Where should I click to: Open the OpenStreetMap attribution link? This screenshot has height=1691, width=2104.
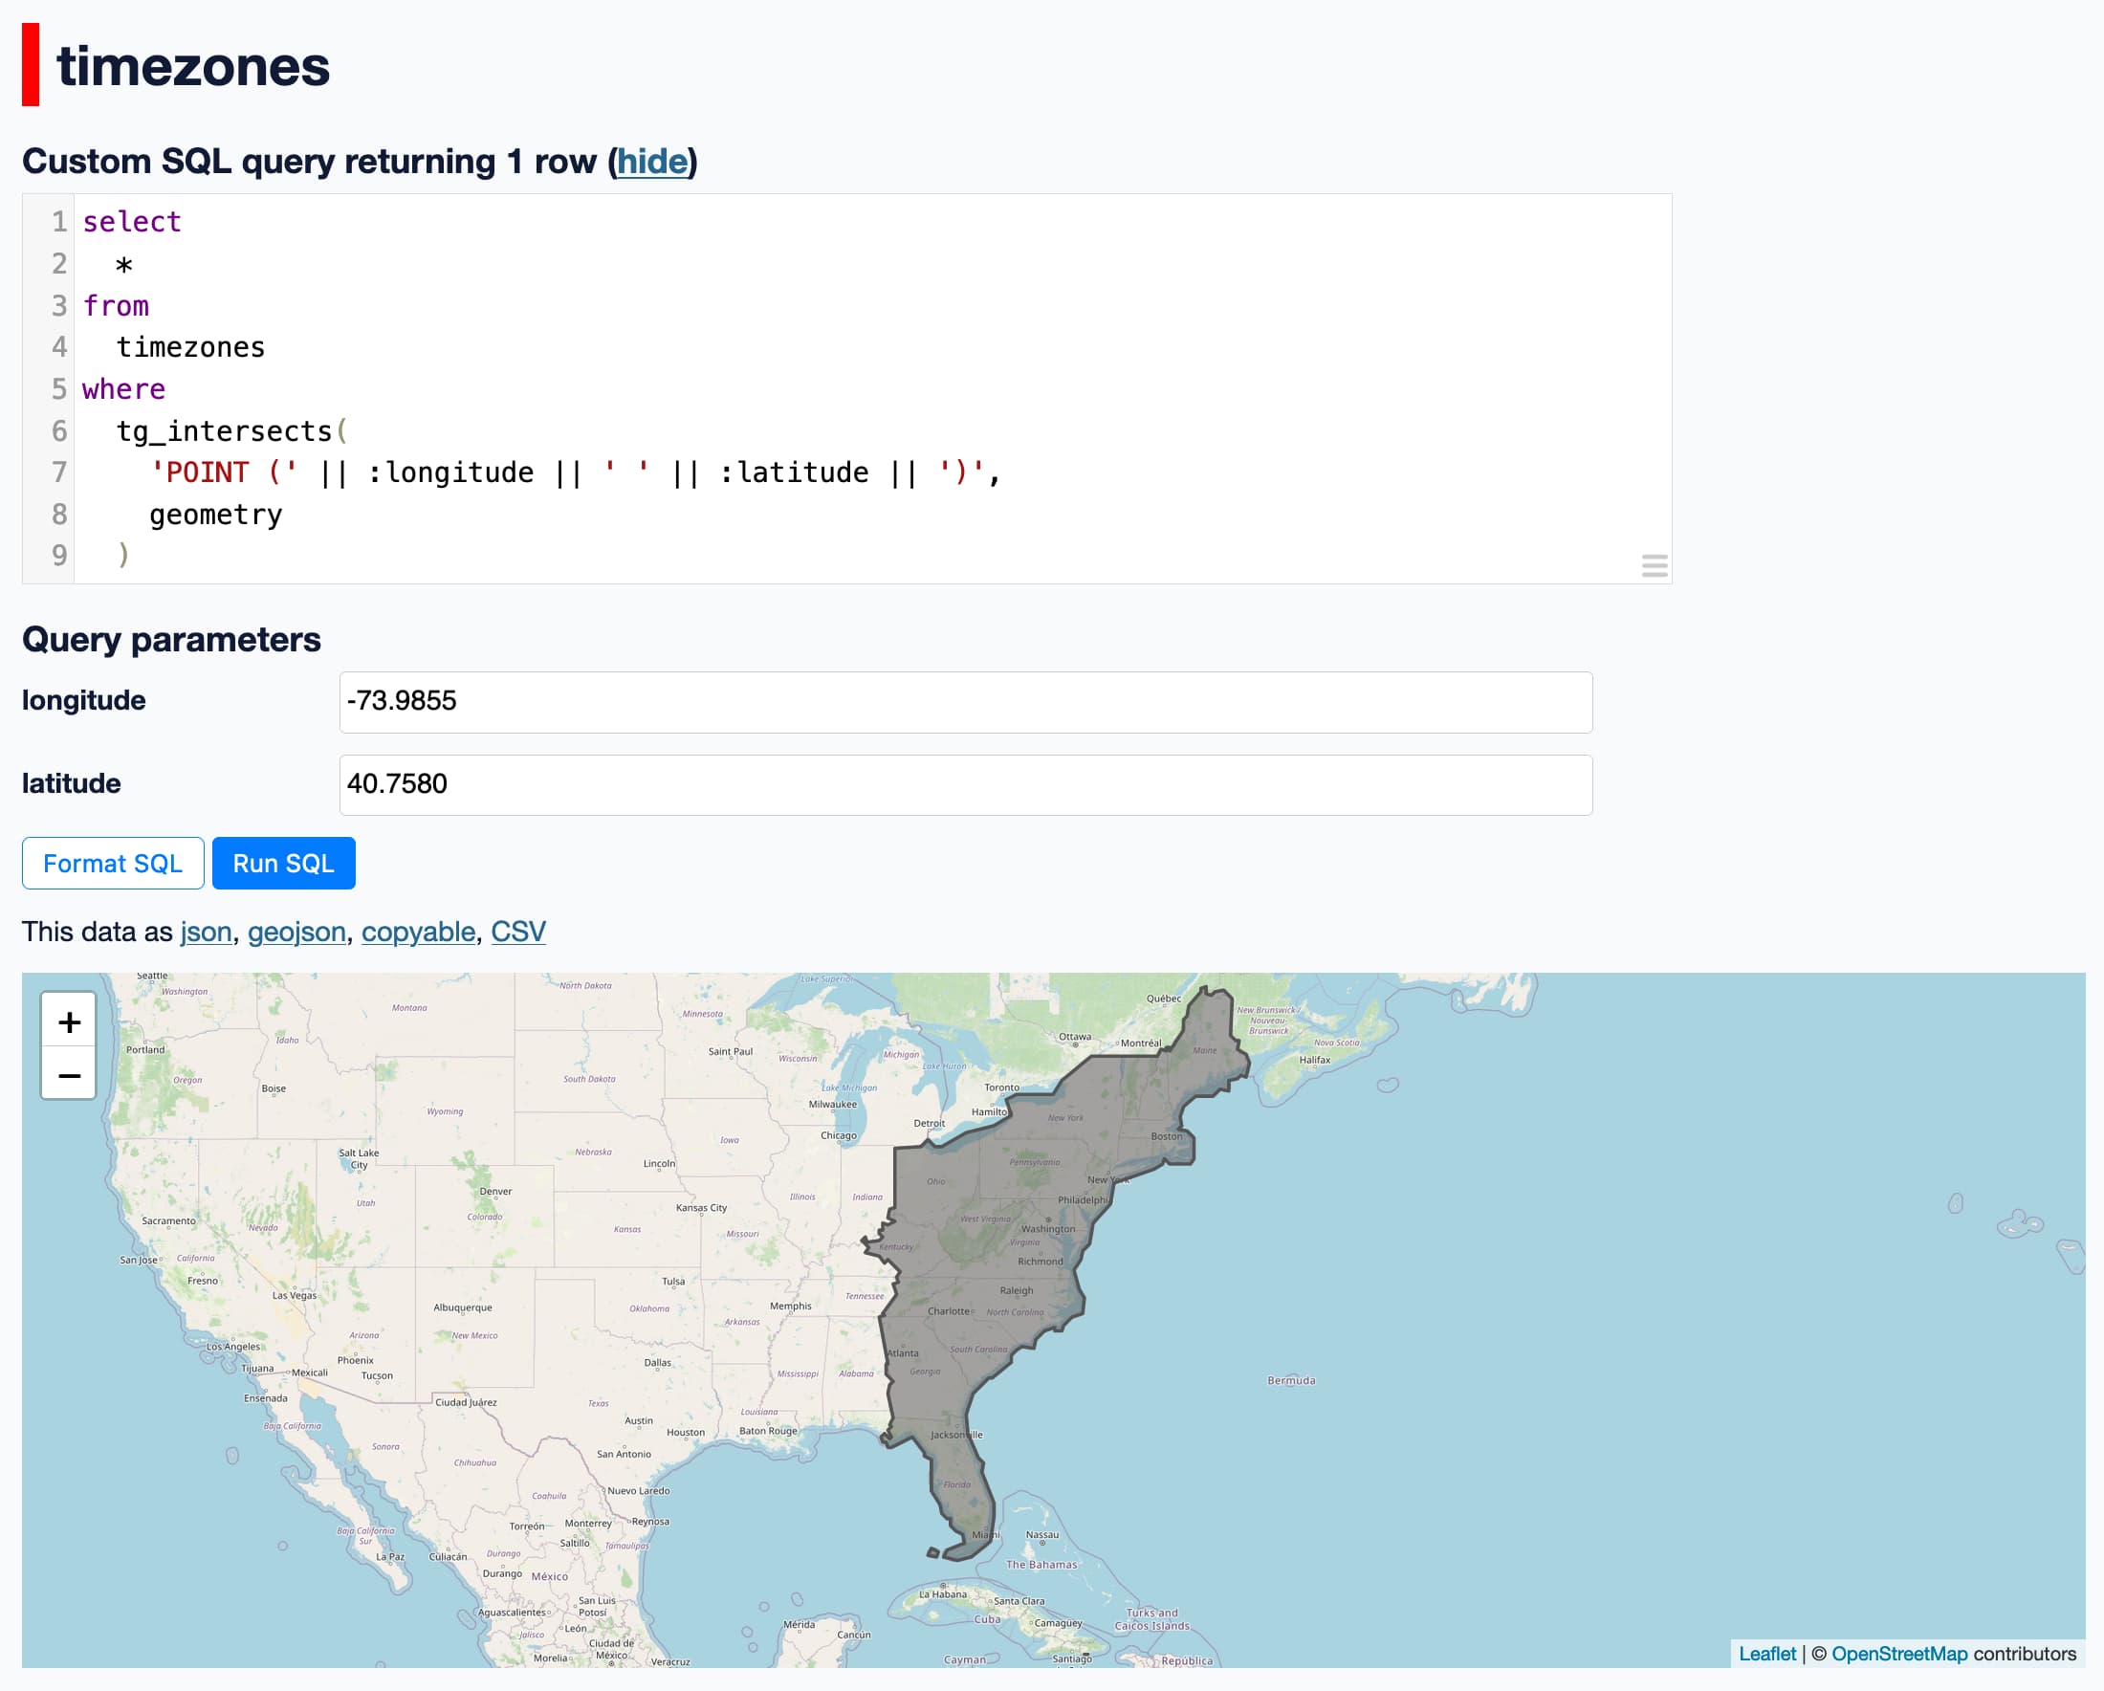coord(1899,1654)
